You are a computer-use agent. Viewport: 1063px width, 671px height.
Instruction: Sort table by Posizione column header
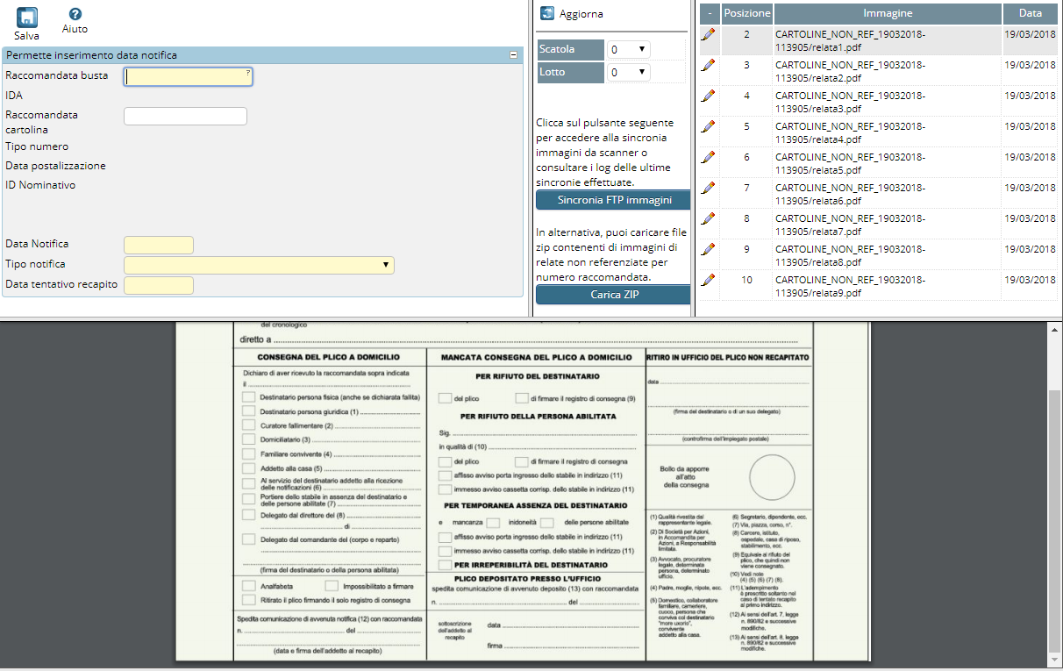click(746, 13)
